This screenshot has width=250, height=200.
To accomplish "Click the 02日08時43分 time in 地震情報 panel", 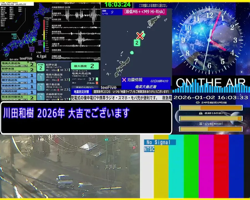I will [x=159, y=81].
